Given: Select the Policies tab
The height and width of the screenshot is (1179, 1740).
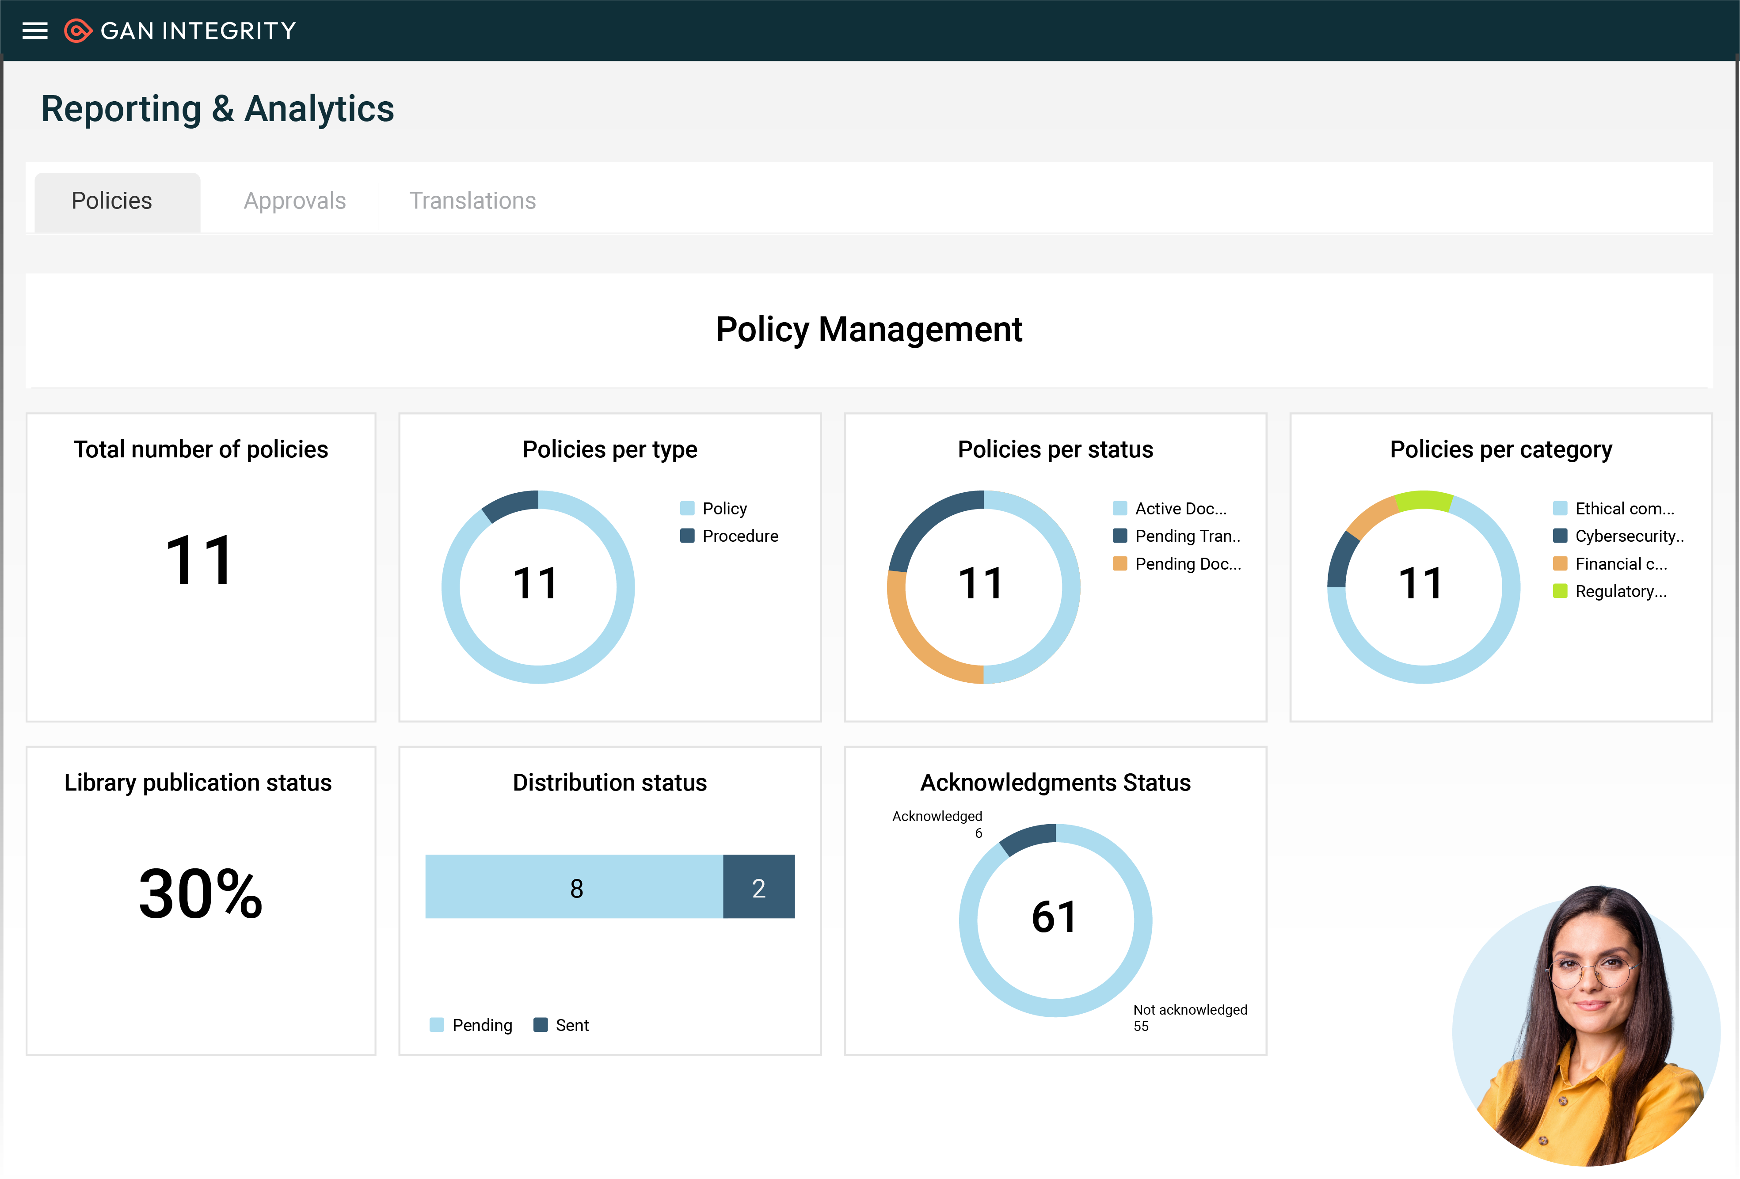Looking at the screenshot, I should 111,201.
